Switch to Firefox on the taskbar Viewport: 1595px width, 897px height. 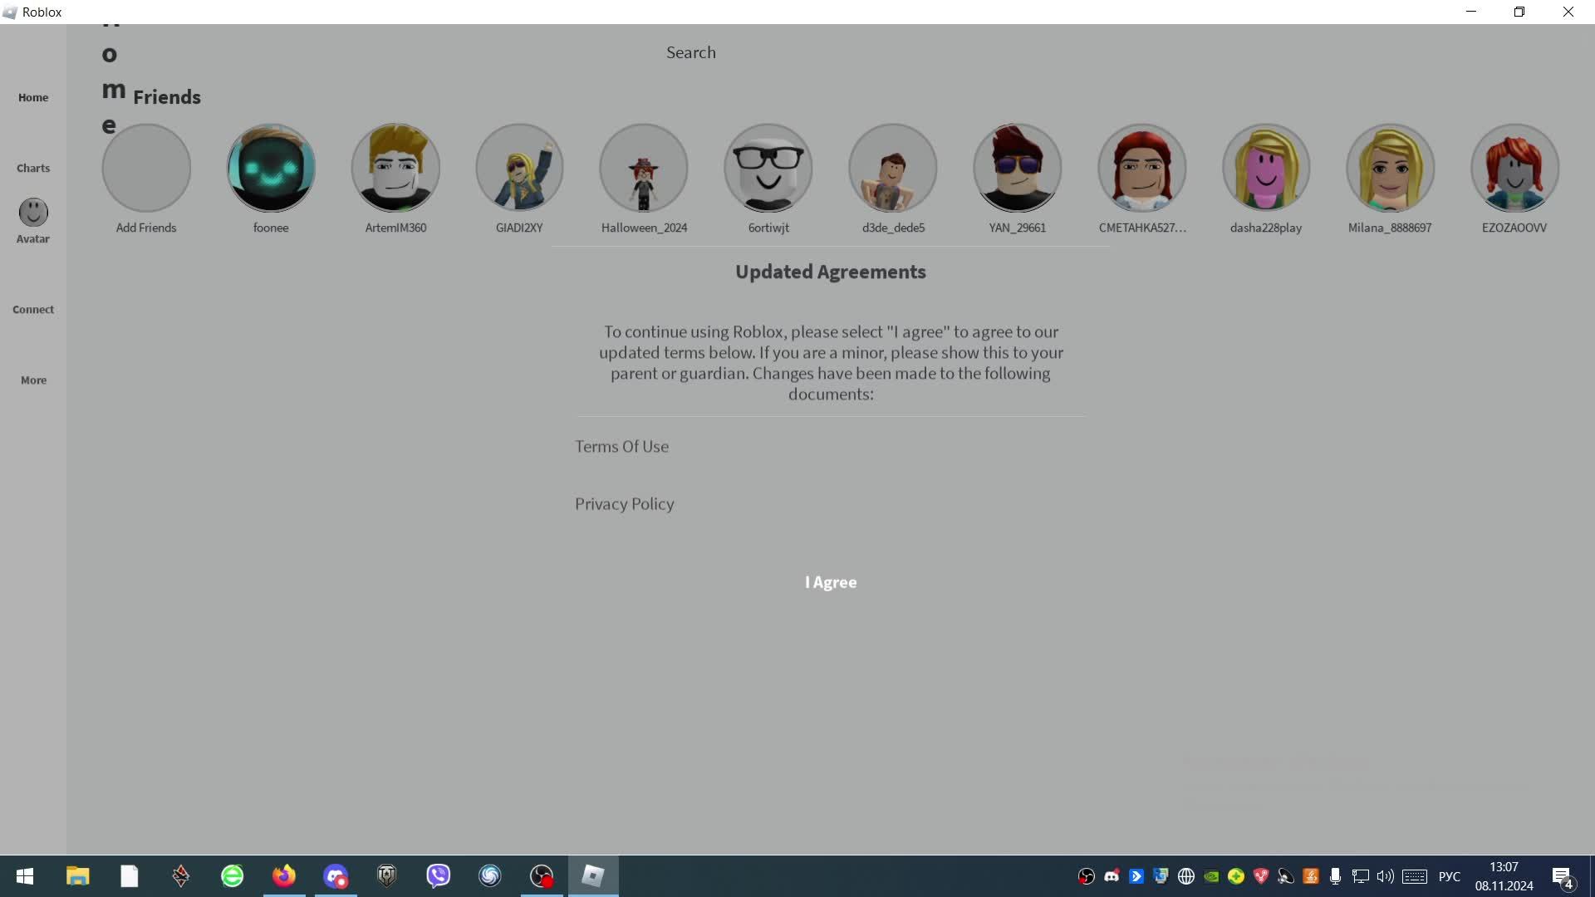(284, 876)
